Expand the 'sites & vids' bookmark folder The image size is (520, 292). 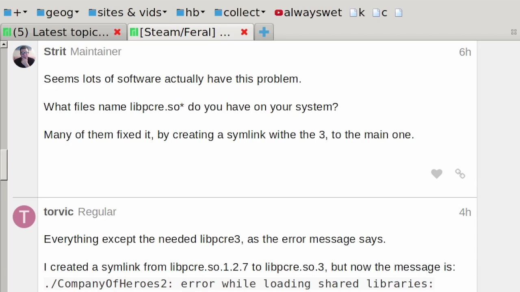(128, 13)
